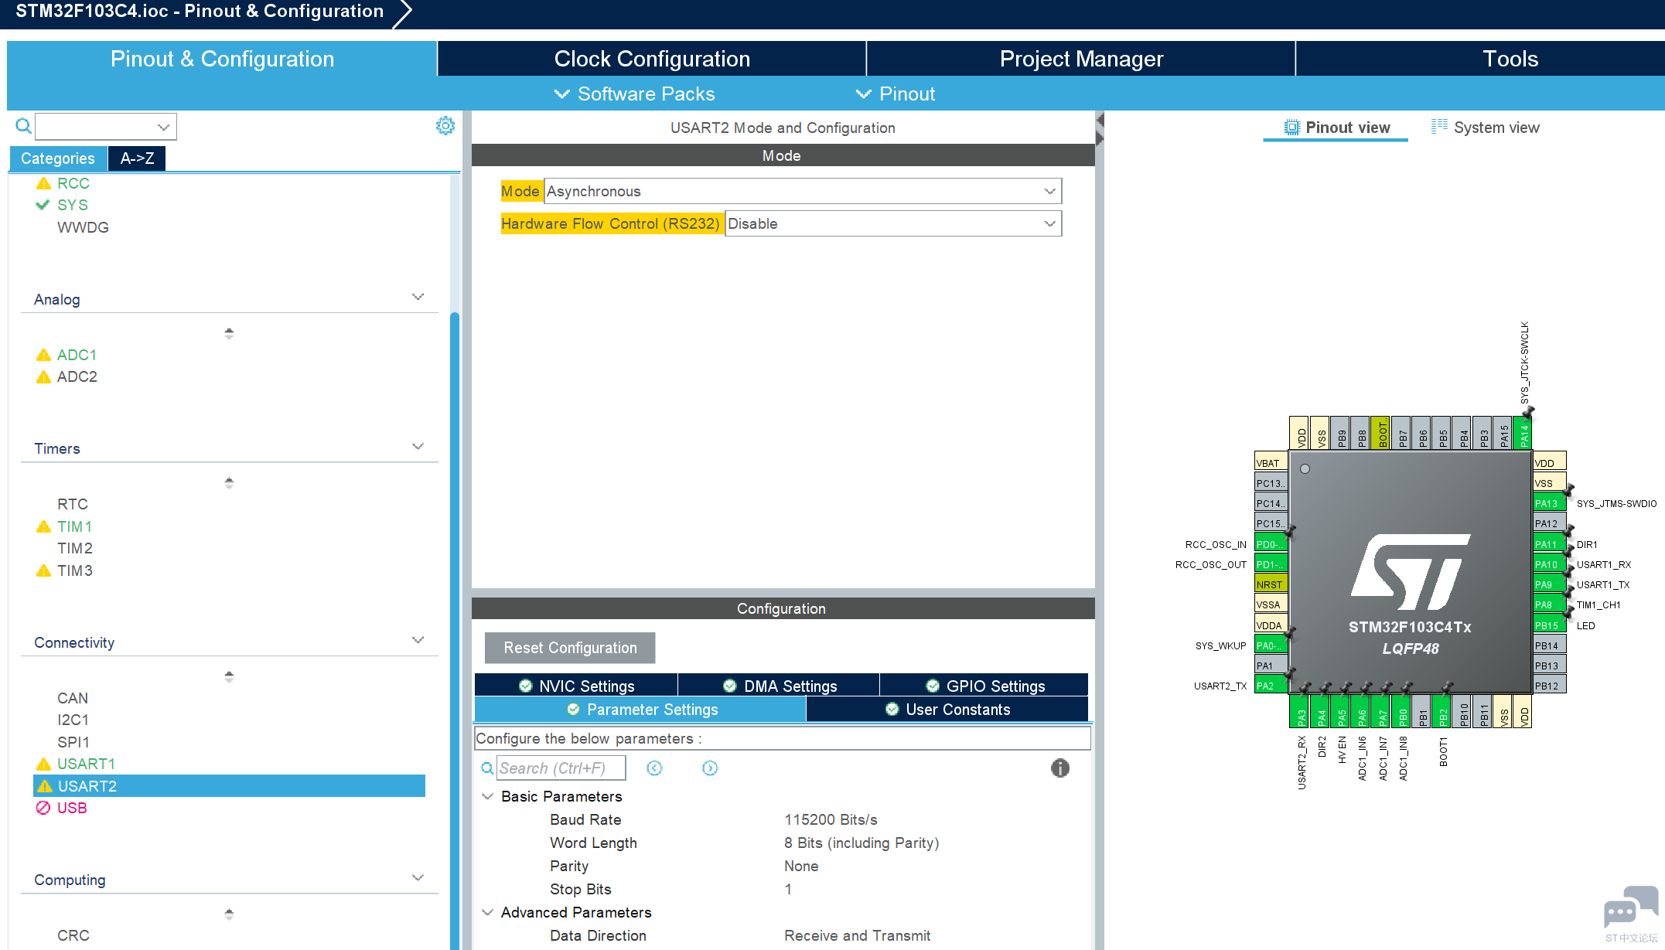Viewport: 1665px width, 950px height.
Task: Collapse the Connectivity category
Action: (x=418, y=641)
